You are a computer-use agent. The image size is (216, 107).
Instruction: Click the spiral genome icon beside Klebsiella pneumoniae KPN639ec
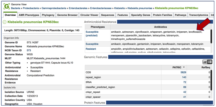[5, 22]
